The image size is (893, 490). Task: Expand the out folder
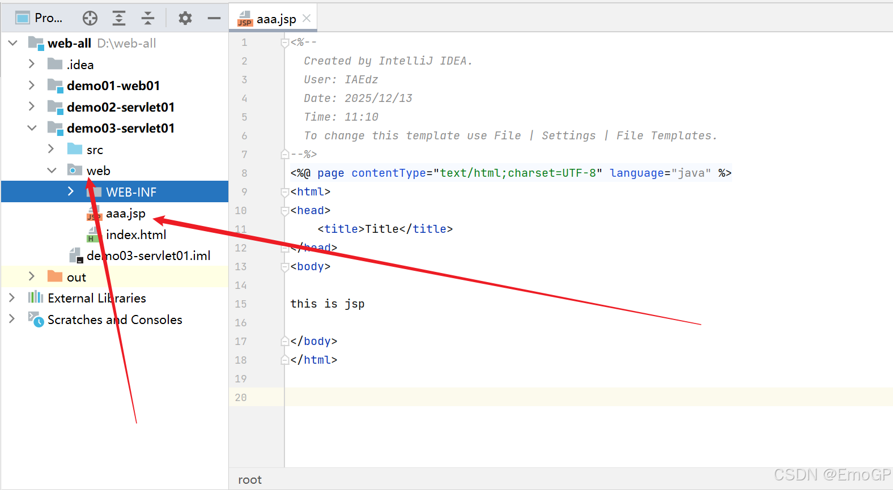32,276
